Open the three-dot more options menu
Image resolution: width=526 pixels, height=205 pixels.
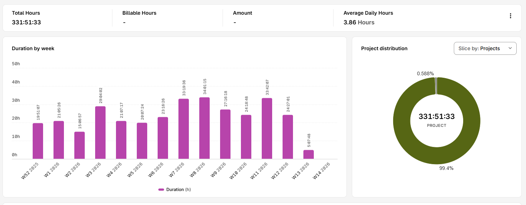(510, 16)
